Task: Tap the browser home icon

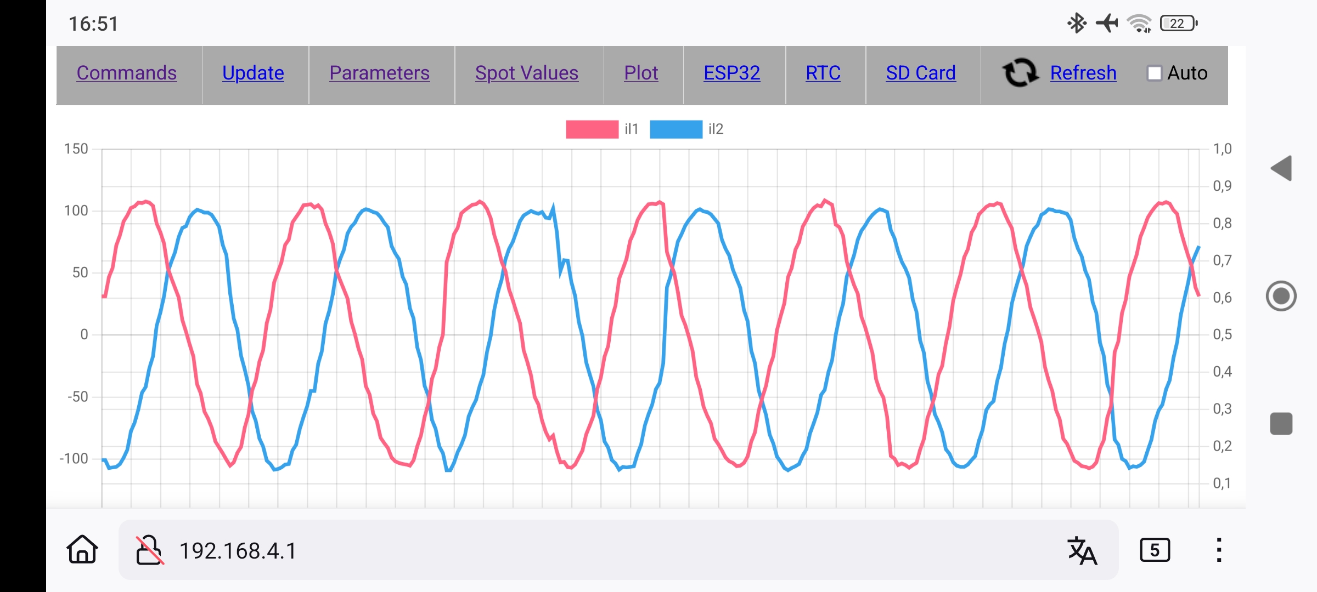Action: [x=82, y=550]
